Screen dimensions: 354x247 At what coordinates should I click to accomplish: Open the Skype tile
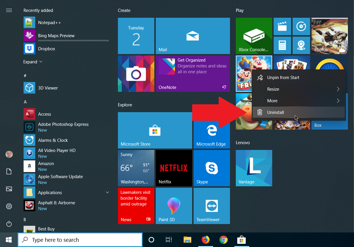tap(212, 168)
